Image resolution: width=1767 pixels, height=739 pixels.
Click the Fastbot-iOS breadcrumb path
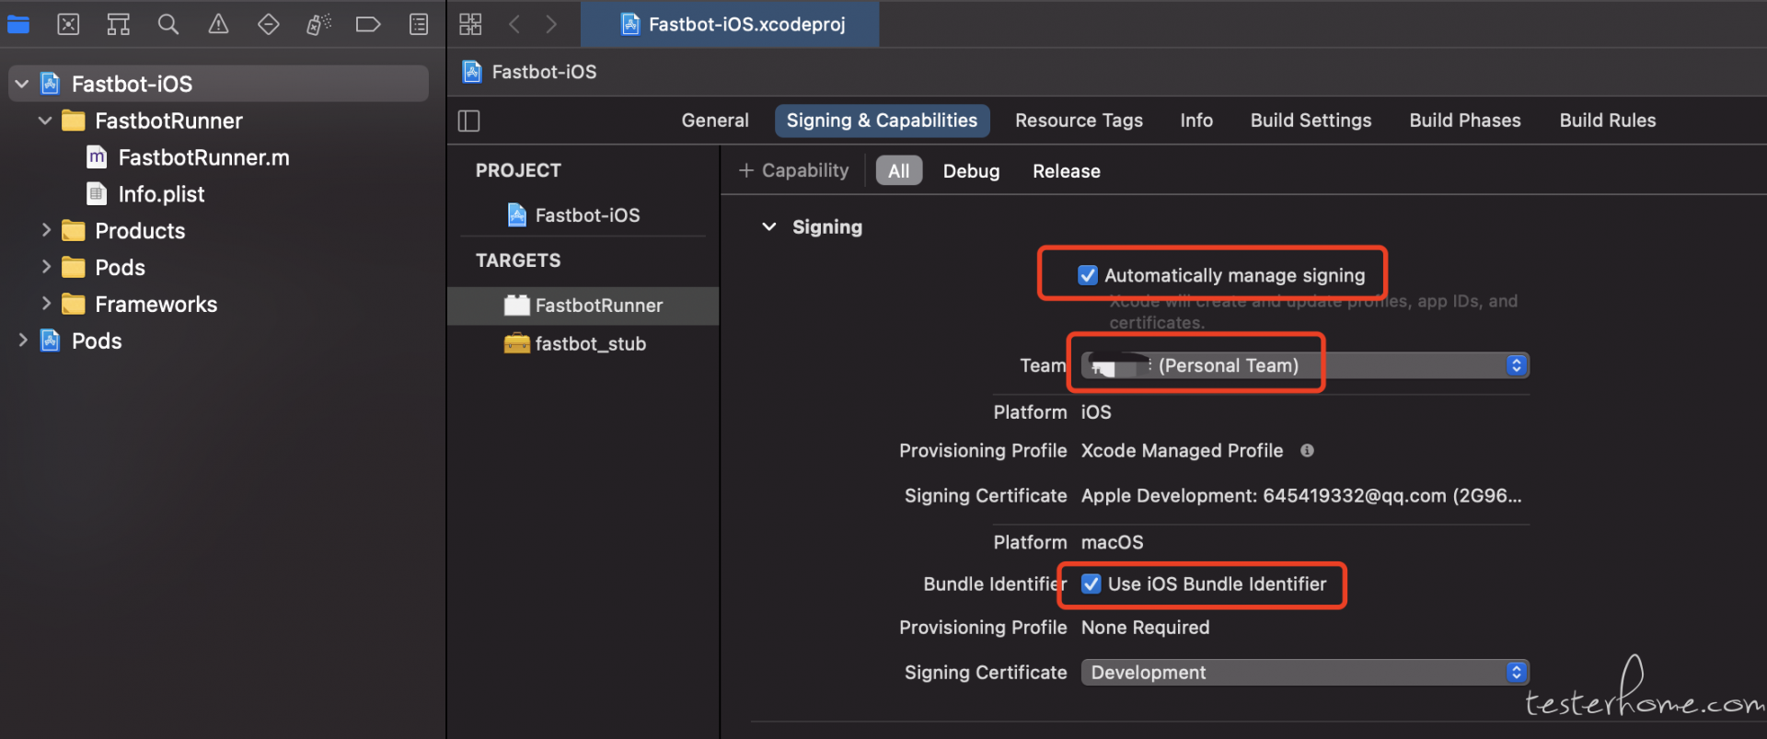tap(544, 72)
